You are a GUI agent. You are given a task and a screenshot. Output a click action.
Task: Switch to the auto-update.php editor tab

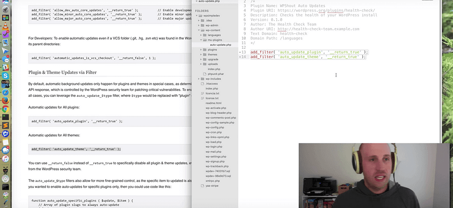point(209,1)
